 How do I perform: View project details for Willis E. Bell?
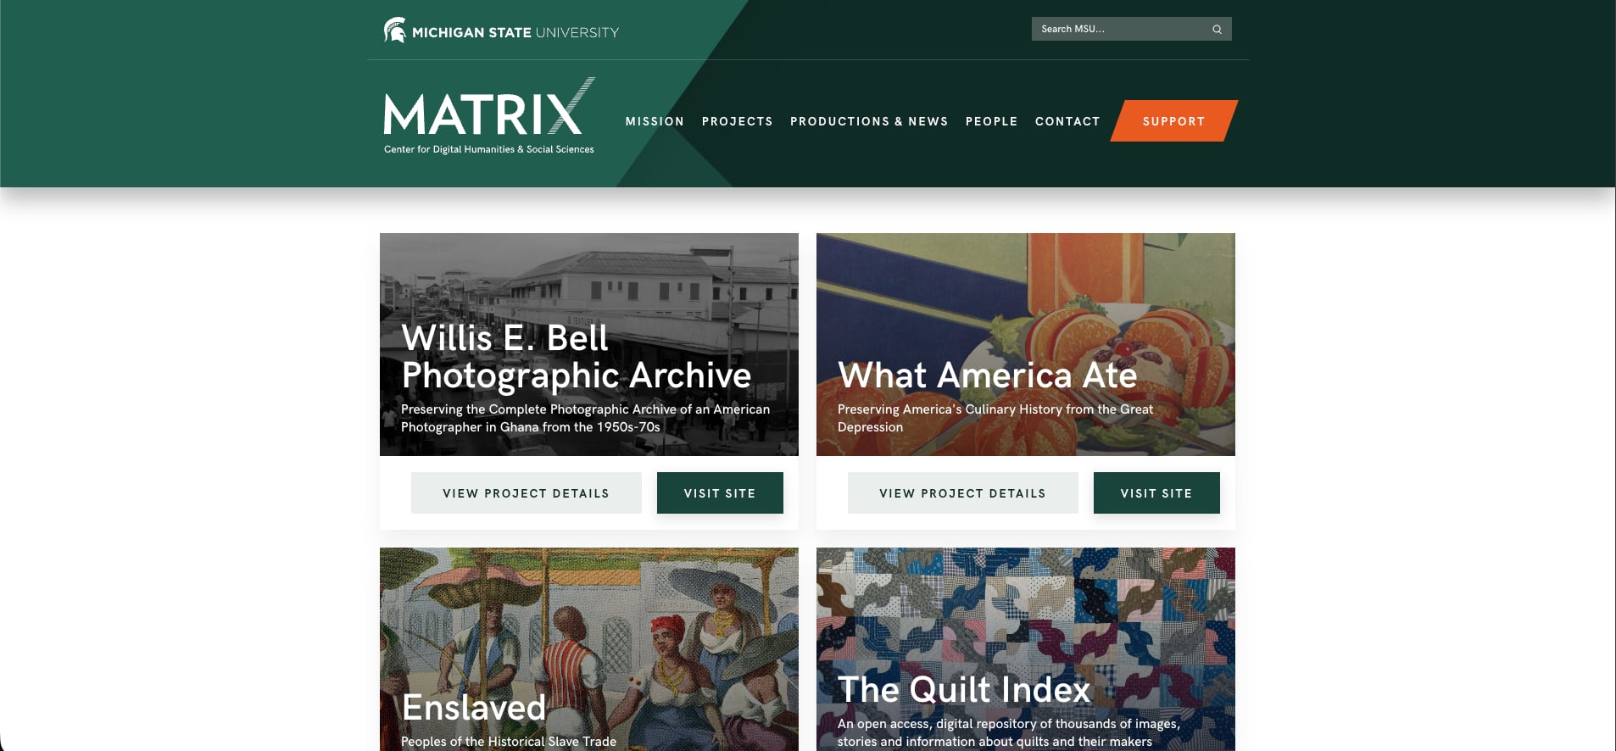526,493
